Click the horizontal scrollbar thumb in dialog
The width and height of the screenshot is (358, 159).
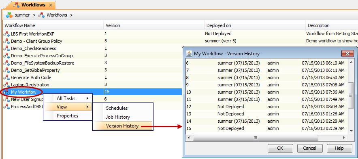[x=255, y=138]
